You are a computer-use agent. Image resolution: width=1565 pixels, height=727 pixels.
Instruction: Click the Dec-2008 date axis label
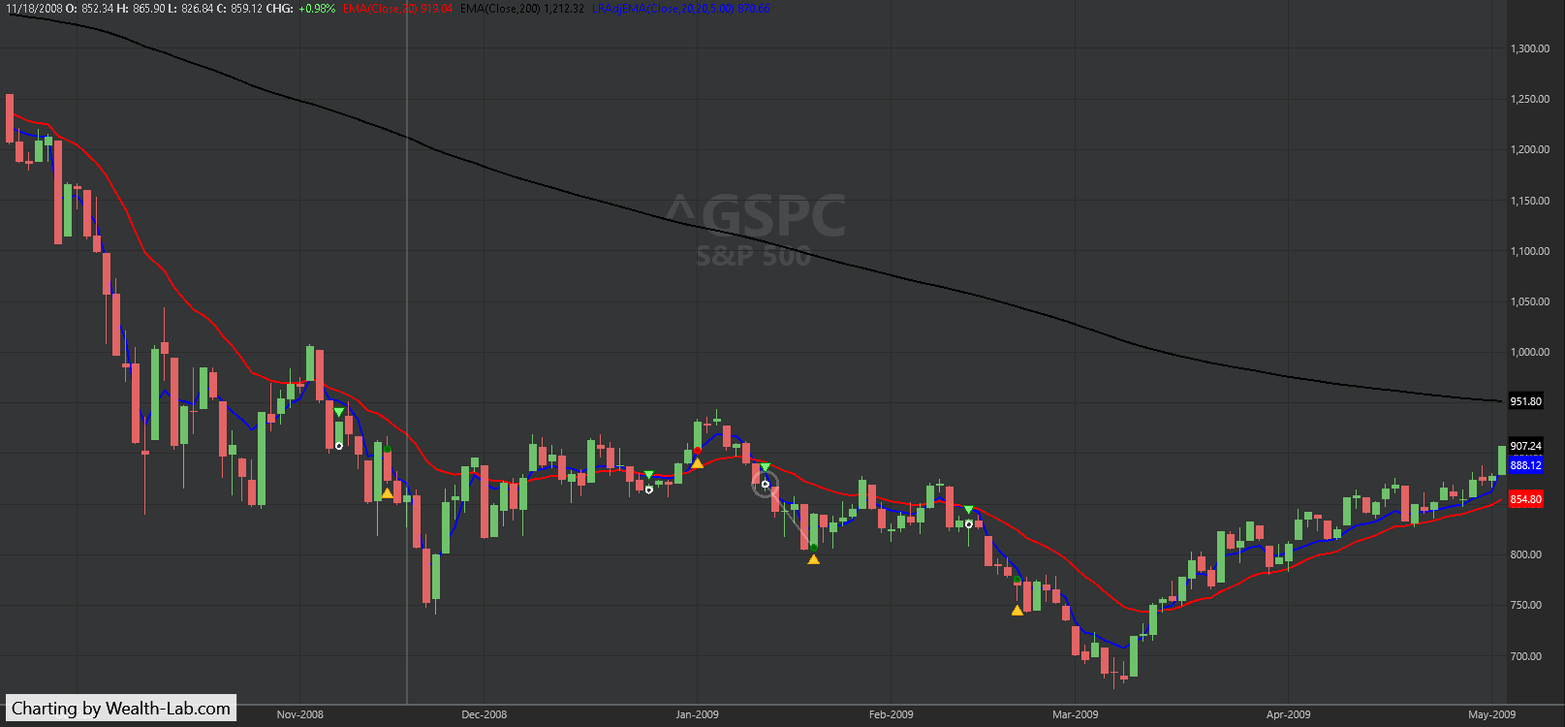pyautogui.click(x=485, y=714)
